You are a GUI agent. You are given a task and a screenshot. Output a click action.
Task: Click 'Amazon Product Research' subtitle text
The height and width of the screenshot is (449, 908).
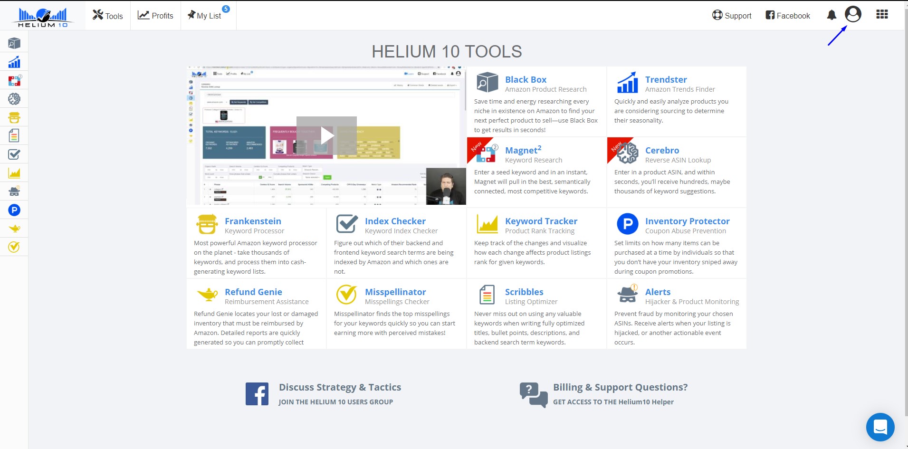tap(545, 89)
